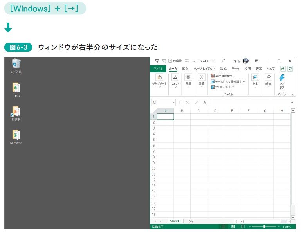Open the ページ レイアウト tab
The height and width of the screenshot is (234, 303).
click(204, 69)
